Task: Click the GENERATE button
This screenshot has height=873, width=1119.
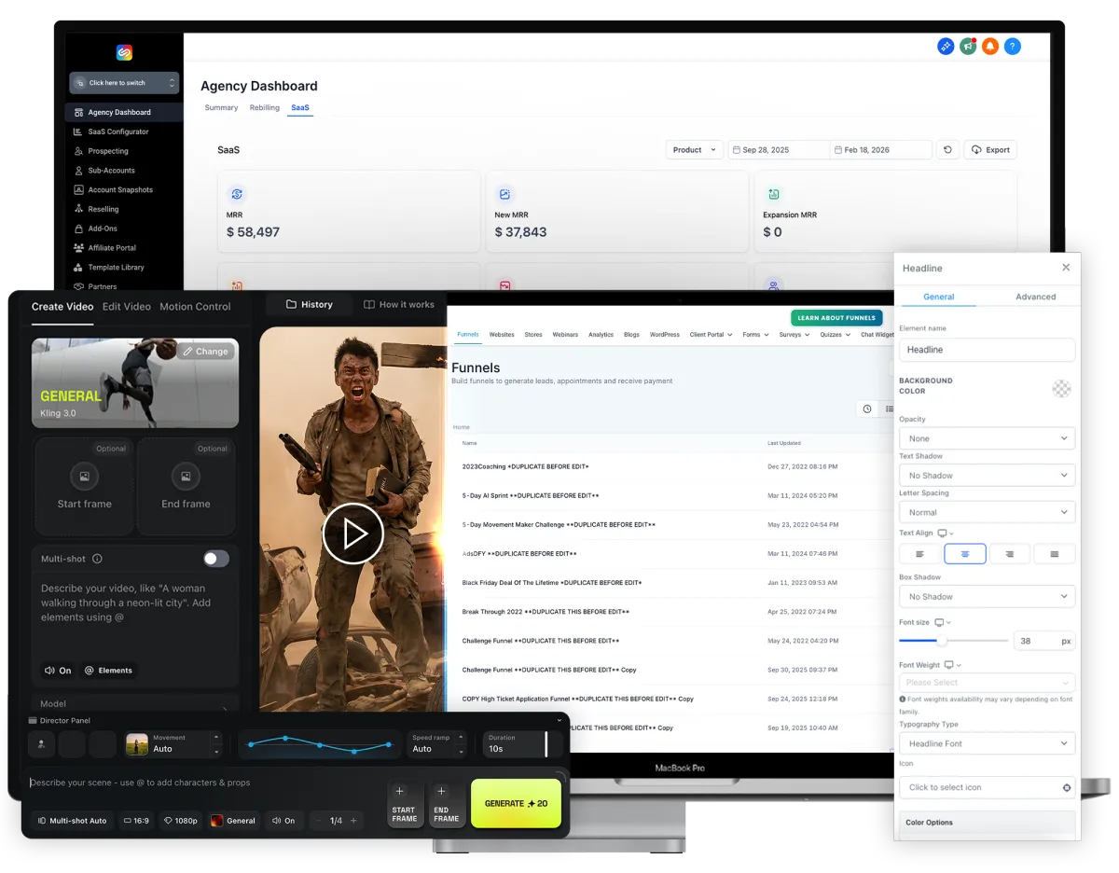Action: click(x=516, y=804)
